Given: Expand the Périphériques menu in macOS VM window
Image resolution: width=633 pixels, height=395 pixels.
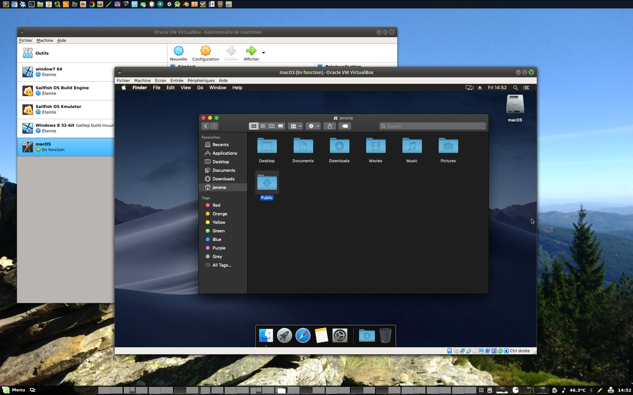Looking at the screenshot, I should [x=200, y=81].
